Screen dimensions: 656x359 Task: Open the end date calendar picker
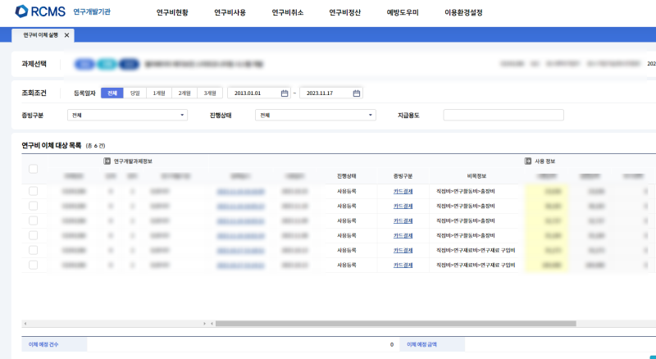357,93
